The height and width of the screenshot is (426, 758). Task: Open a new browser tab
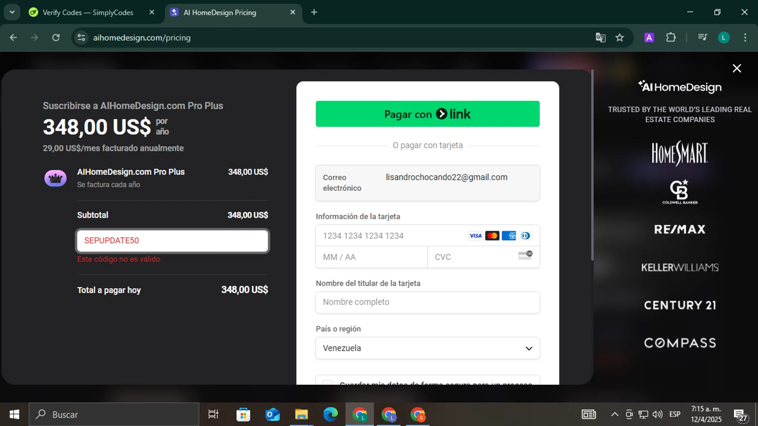point(314,12)
